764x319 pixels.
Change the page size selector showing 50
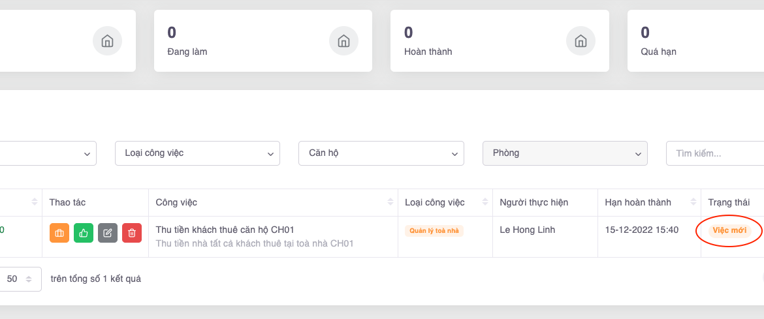pos(20,279)
